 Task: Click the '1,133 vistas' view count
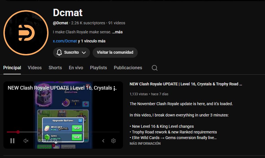pos(139,94)
